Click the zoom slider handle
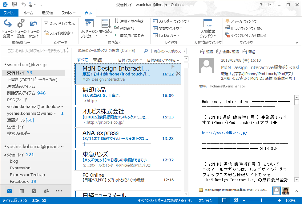Screen dimensions: 302x204 tap(262, 200)
